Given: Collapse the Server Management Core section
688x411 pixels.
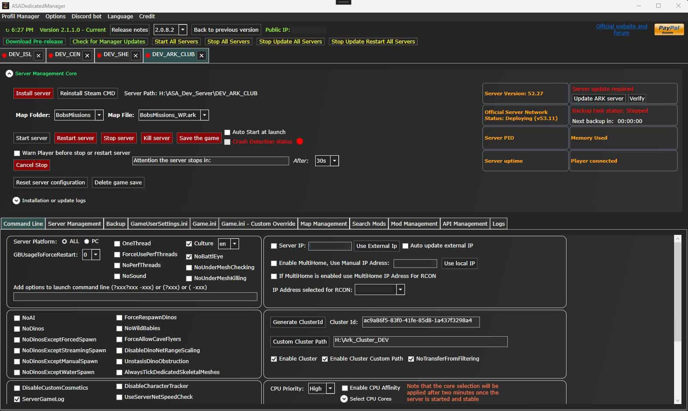Looking at the screenshot, I should coord(9,74).
